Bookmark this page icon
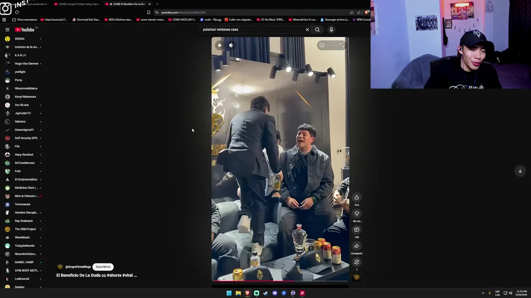The image size is (531, 298). point(149,12)
